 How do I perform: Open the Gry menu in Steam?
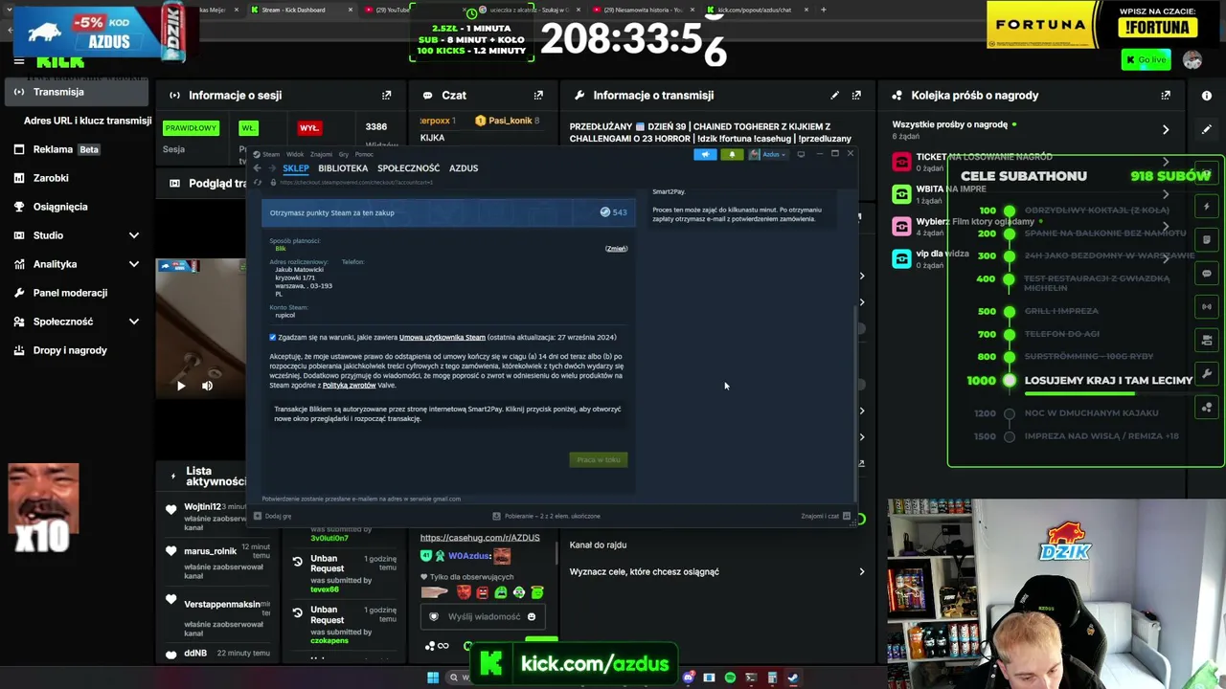(343, 154)
